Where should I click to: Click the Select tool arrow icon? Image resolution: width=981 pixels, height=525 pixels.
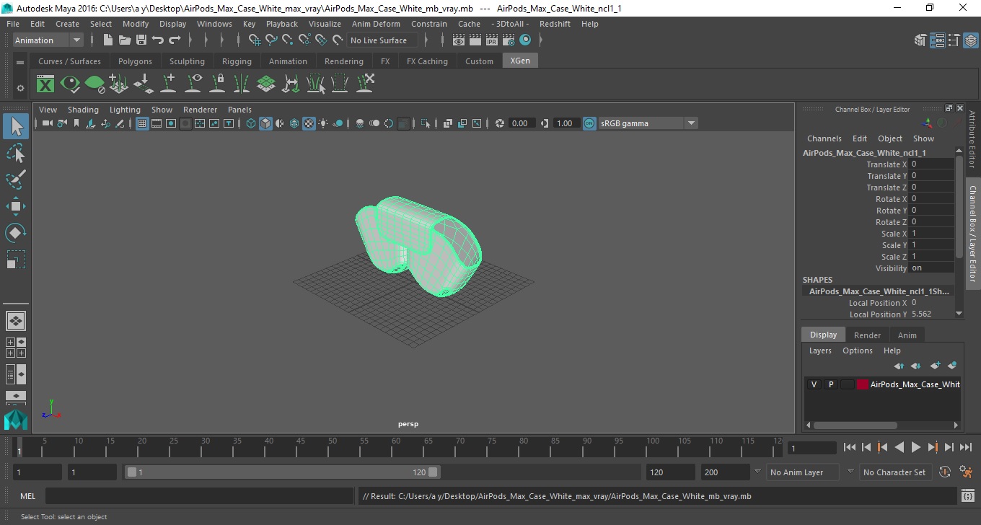16,126
